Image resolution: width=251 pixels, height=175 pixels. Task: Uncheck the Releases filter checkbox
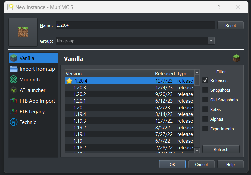[205, 80]
